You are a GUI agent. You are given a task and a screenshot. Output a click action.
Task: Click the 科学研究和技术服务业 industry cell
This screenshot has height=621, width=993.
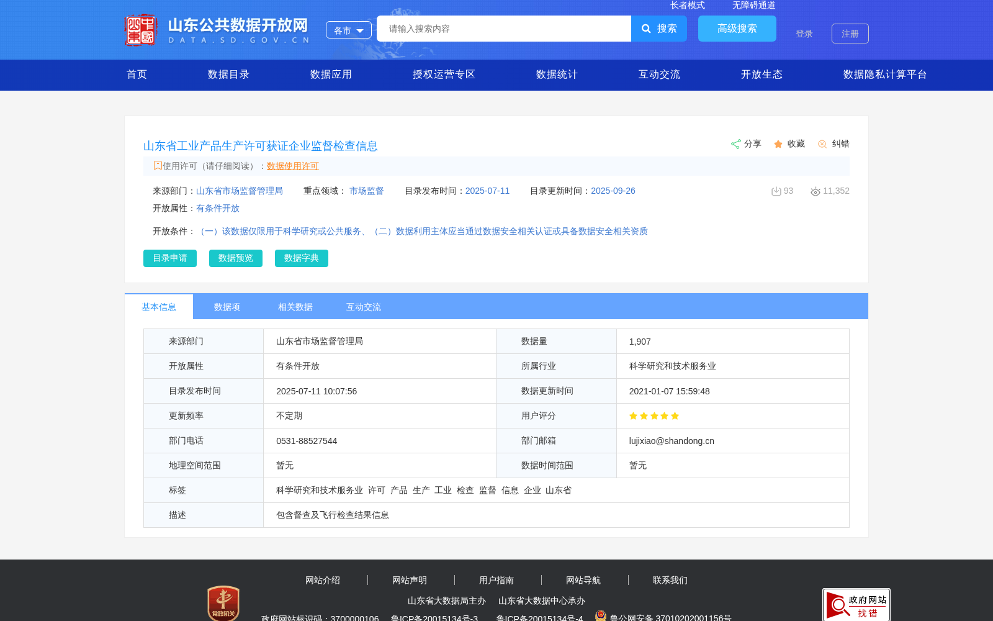[x=673, y=366]
